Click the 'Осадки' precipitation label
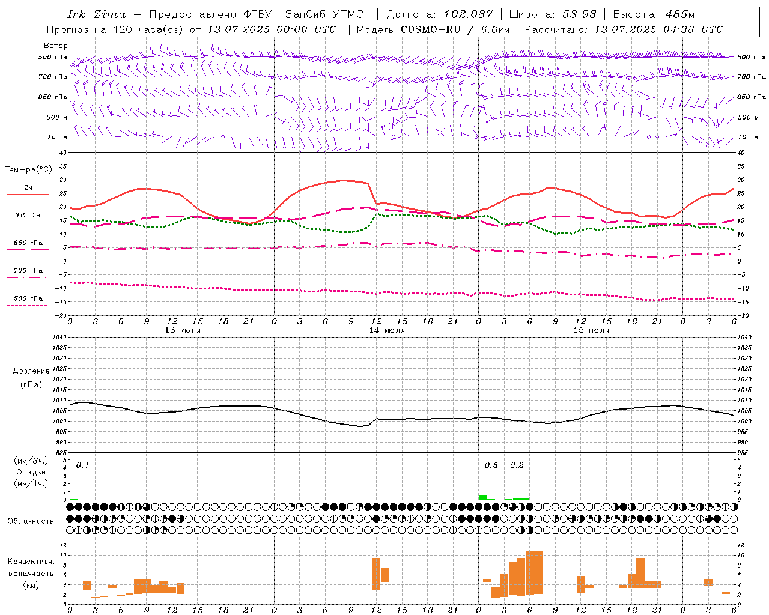 (31, 472)
